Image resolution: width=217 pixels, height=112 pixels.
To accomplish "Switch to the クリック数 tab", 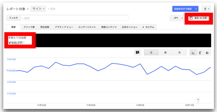I will 30,27.
